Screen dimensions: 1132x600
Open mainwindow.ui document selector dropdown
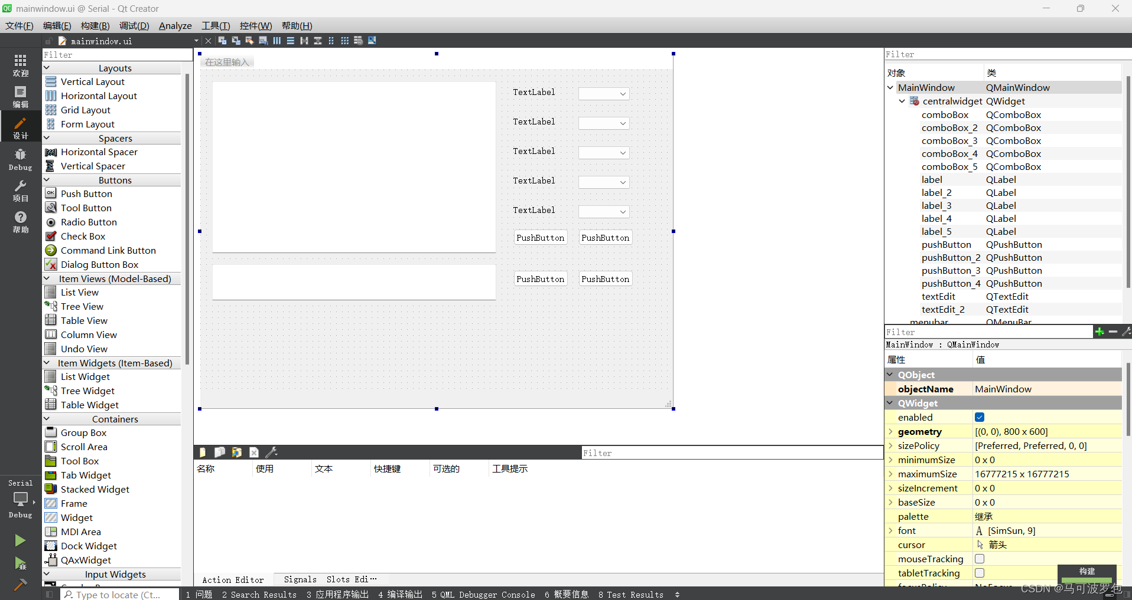pyautogui.click(x=196, y=41)
